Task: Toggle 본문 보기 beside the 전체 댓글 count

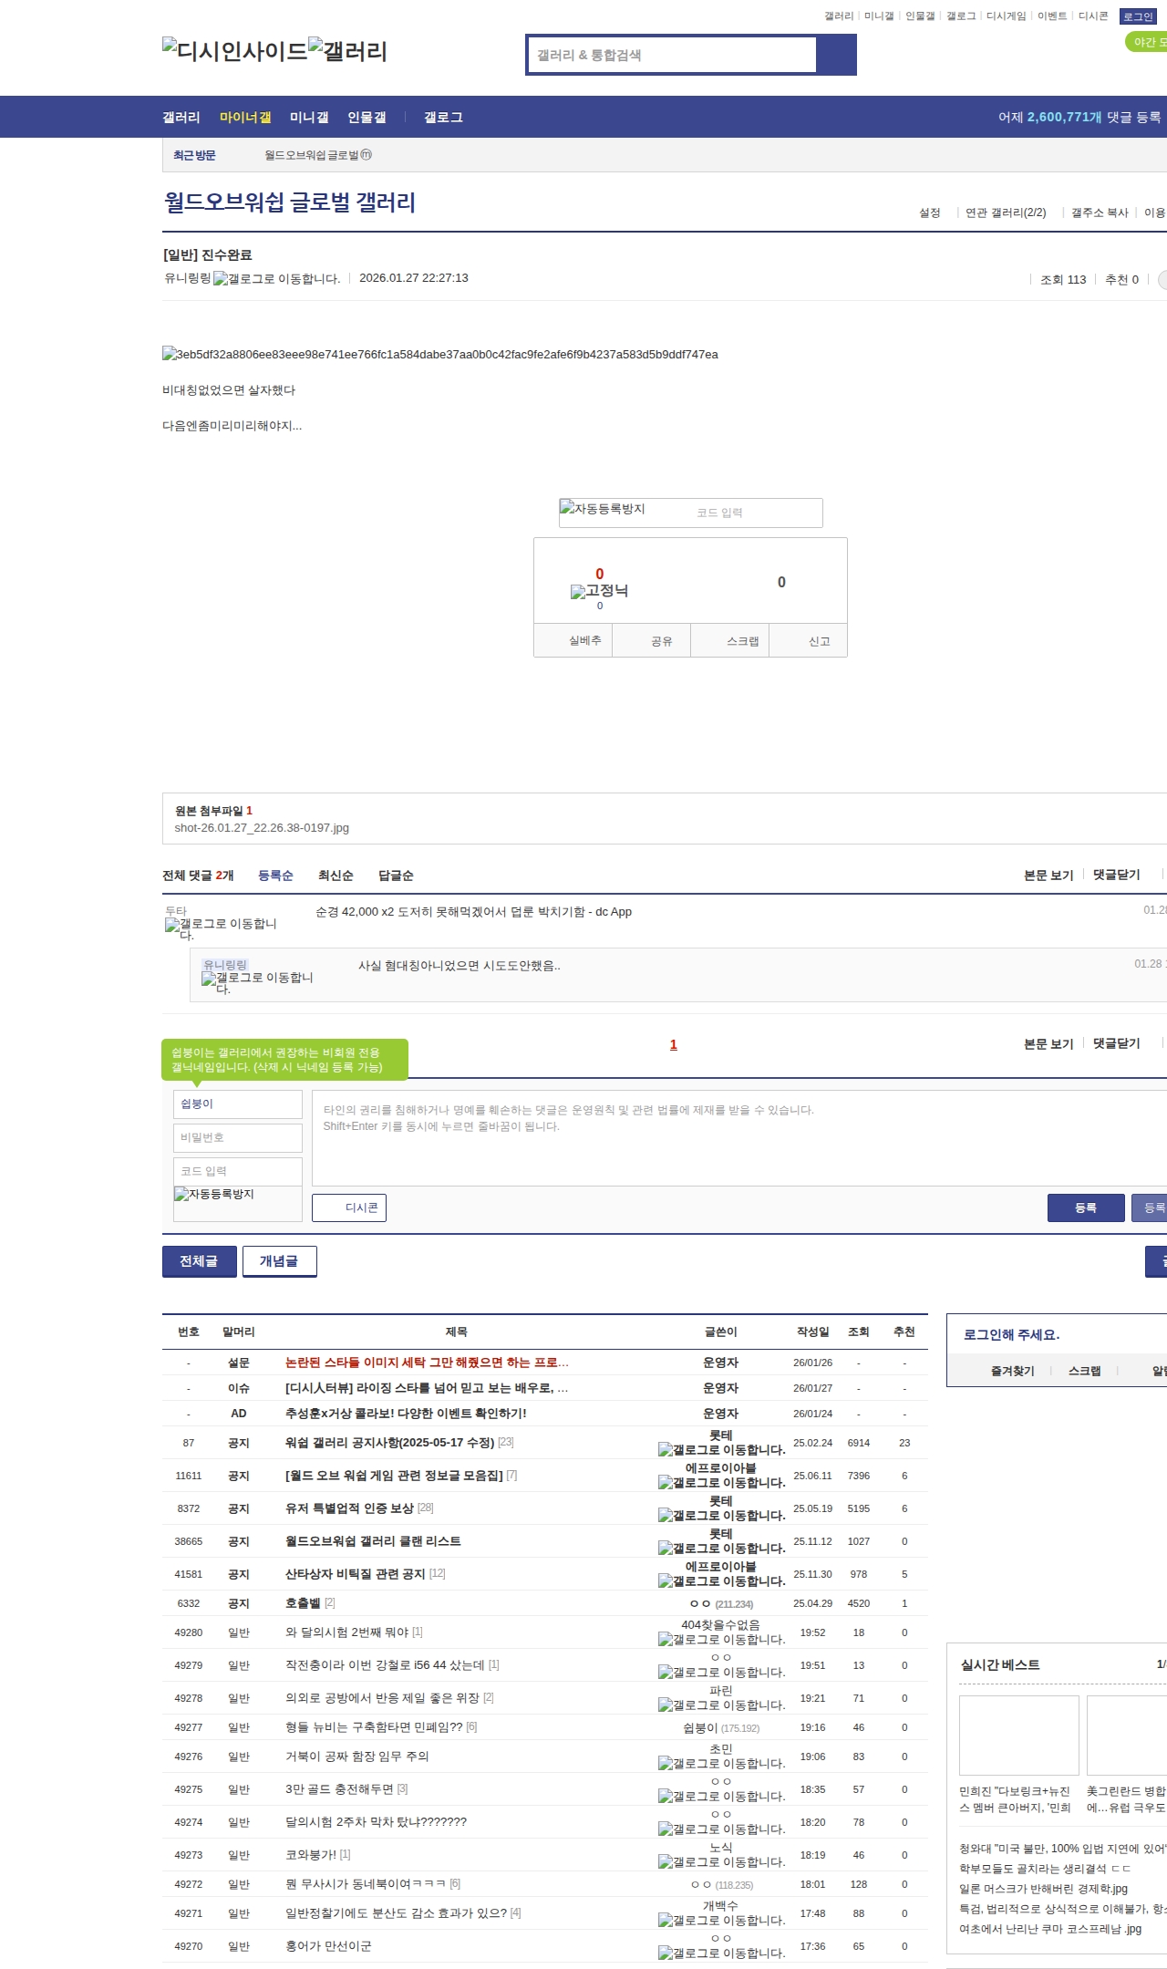Action: 1048,875
